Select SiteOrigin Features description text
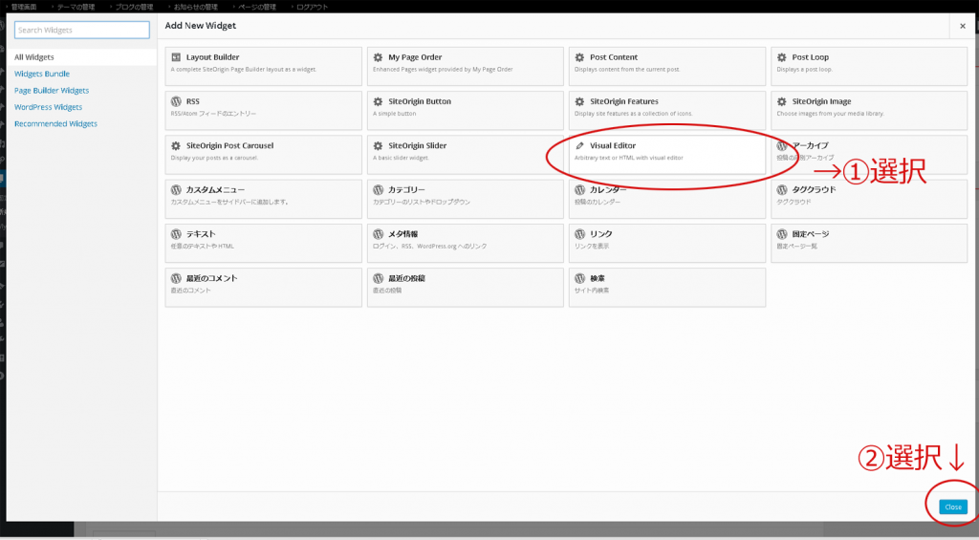This screenshot has height=540, width=979. pos(633,114)
